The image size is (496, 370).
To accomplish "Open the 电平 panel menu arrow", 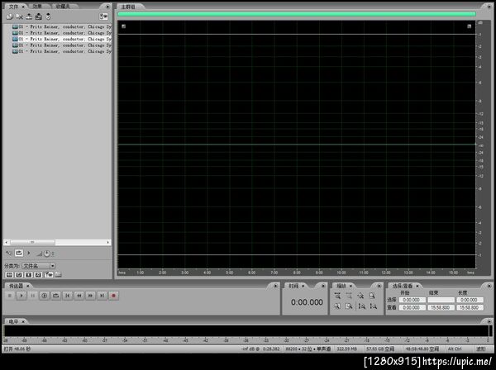I will [489, 321].
